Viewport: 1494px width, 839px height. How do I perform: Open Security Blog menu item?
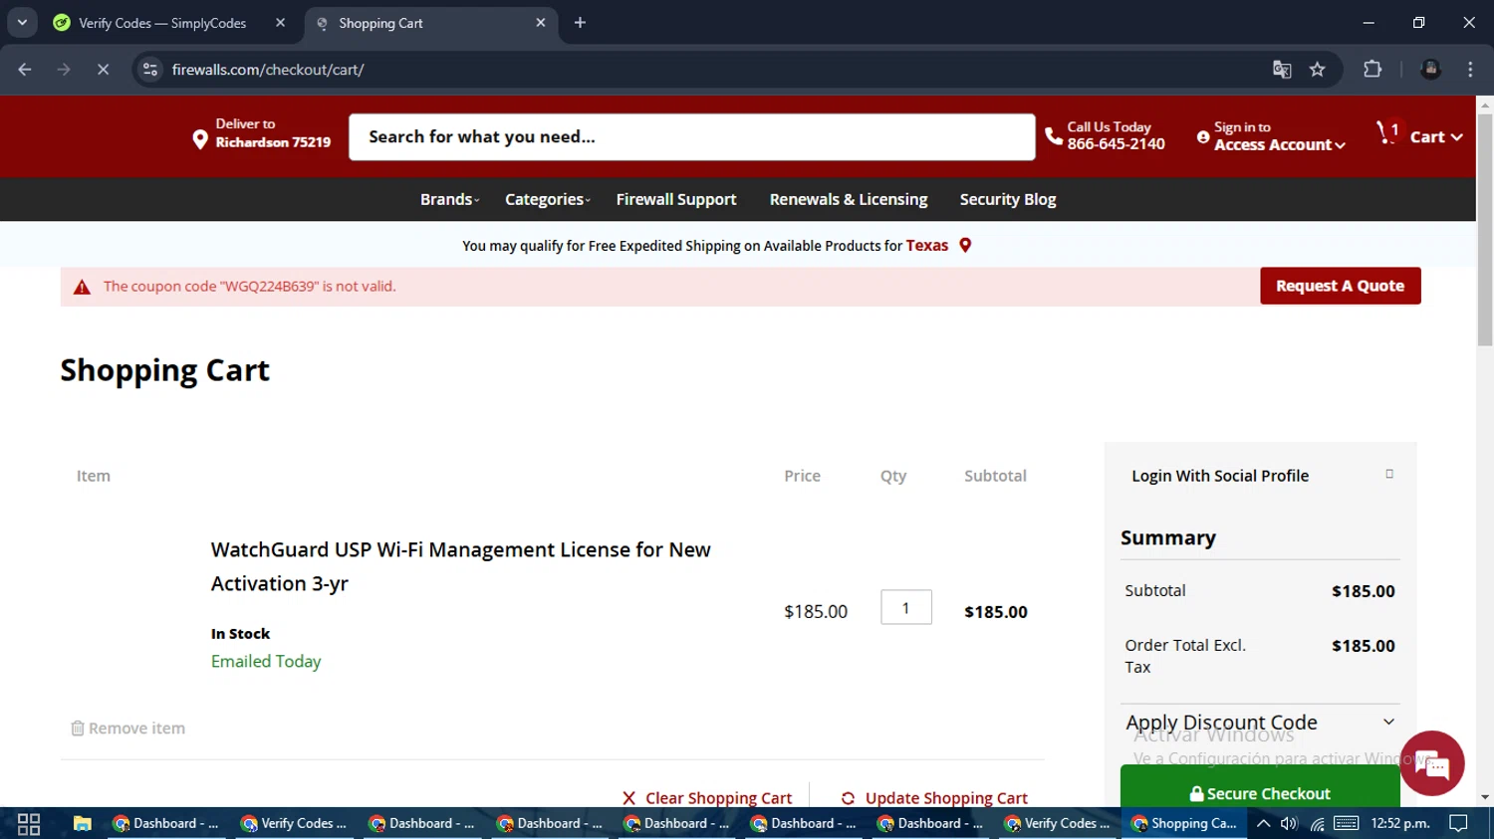[1008, 199]
